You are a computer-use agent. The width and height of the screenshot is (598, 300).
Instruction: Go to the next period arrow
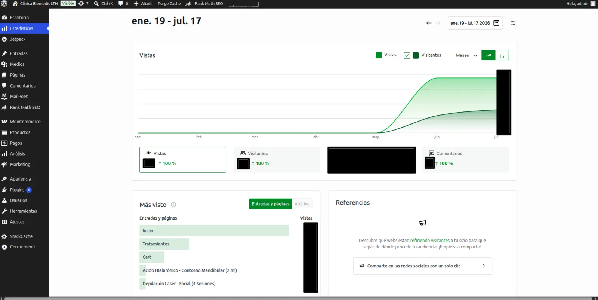pos(438,23)
